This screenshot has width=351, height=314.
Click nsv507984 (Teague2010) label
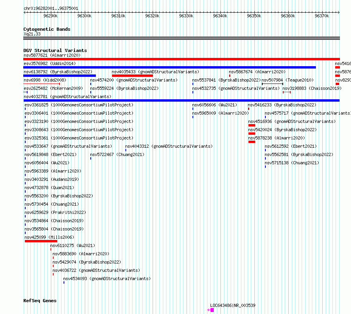point(288,80)
